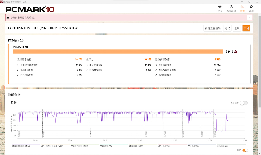Click the score value 6 083
This screenshot has width=261, height=155.
tap(218, 75)
